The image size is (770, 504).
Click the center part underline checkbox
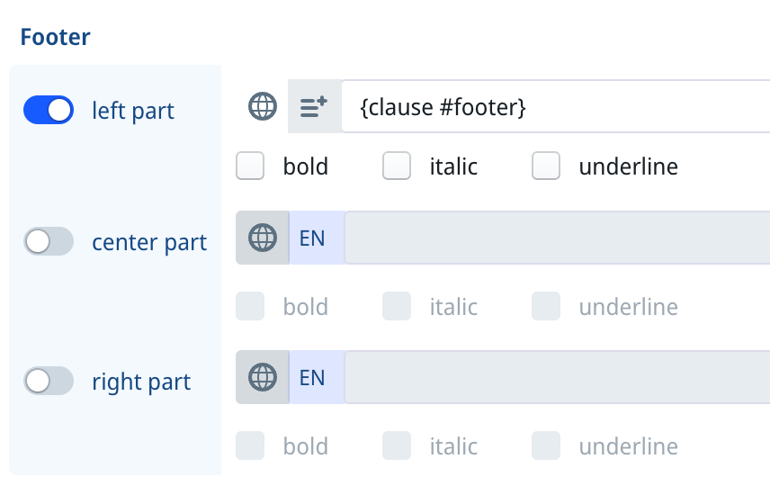546,306
